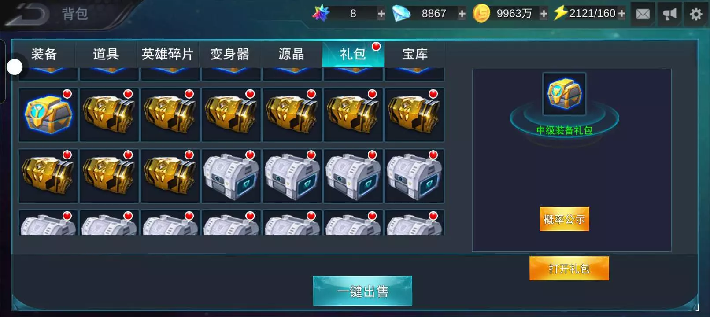Switch to the 装备 tab
The image size is (710, 317).
point(44,54)
